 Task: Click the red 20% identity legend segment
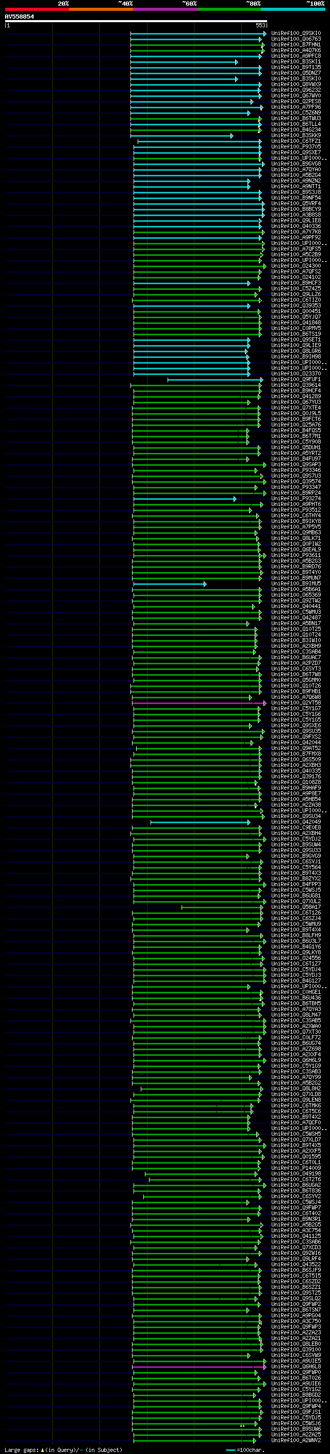point(37,9)
